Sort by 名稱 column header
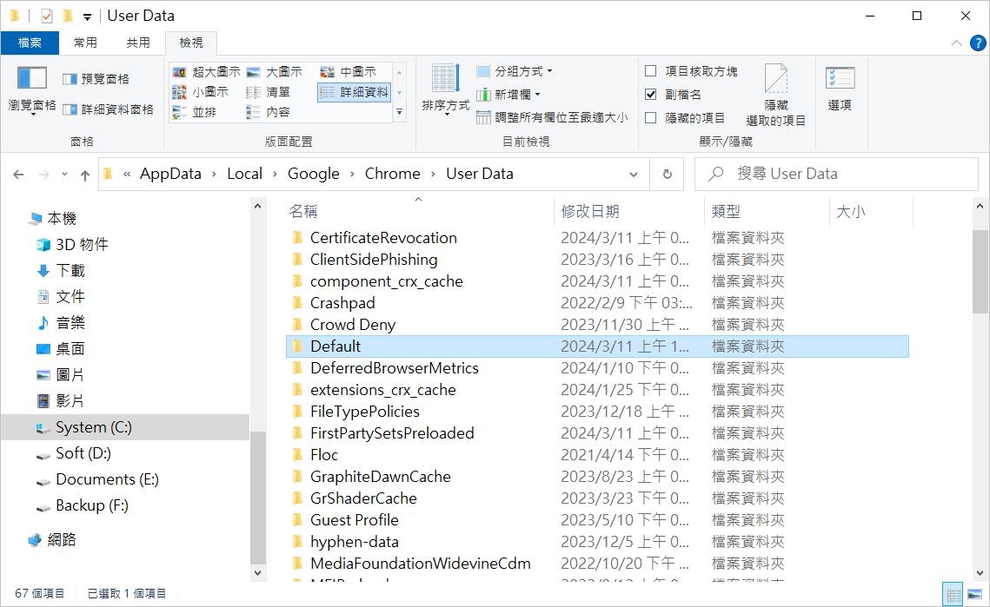Screen dimensions: 990x607 (x=419, y=211)
